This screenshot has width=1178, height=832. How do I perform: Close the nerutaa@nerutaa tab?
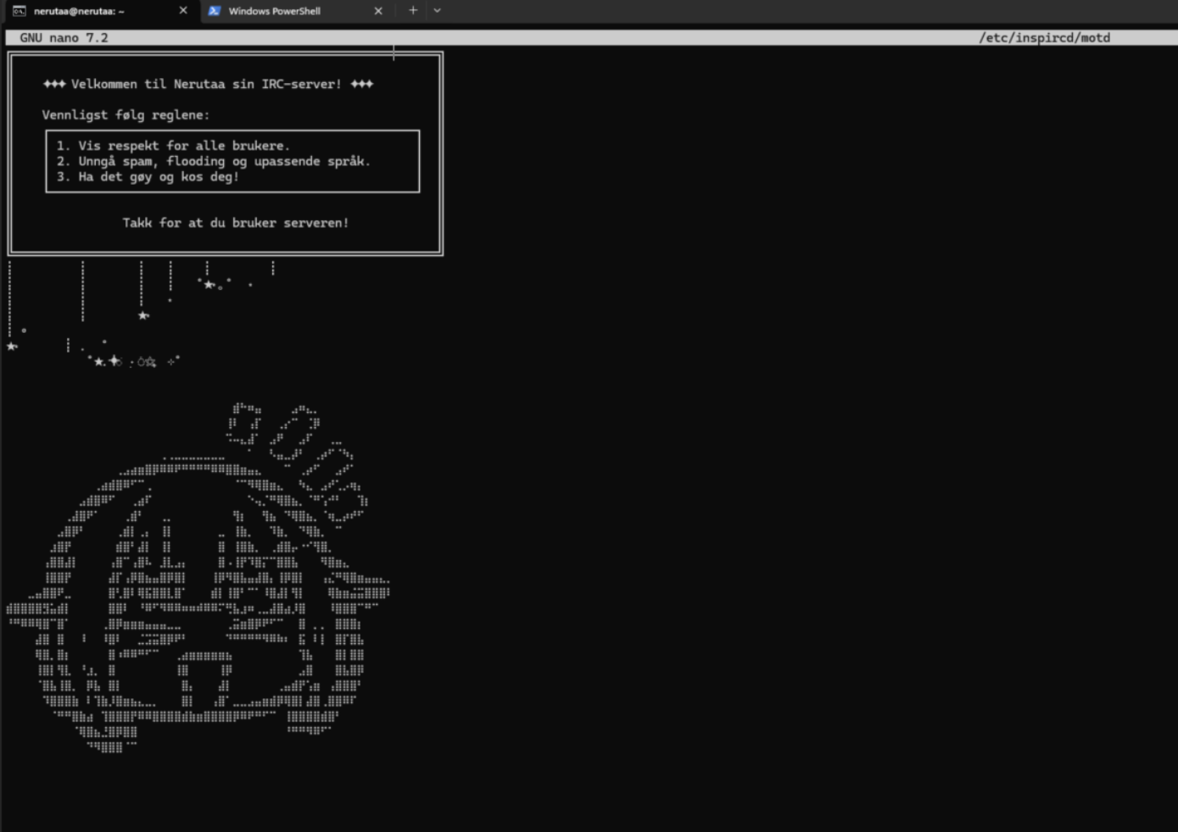pos(183,11)
